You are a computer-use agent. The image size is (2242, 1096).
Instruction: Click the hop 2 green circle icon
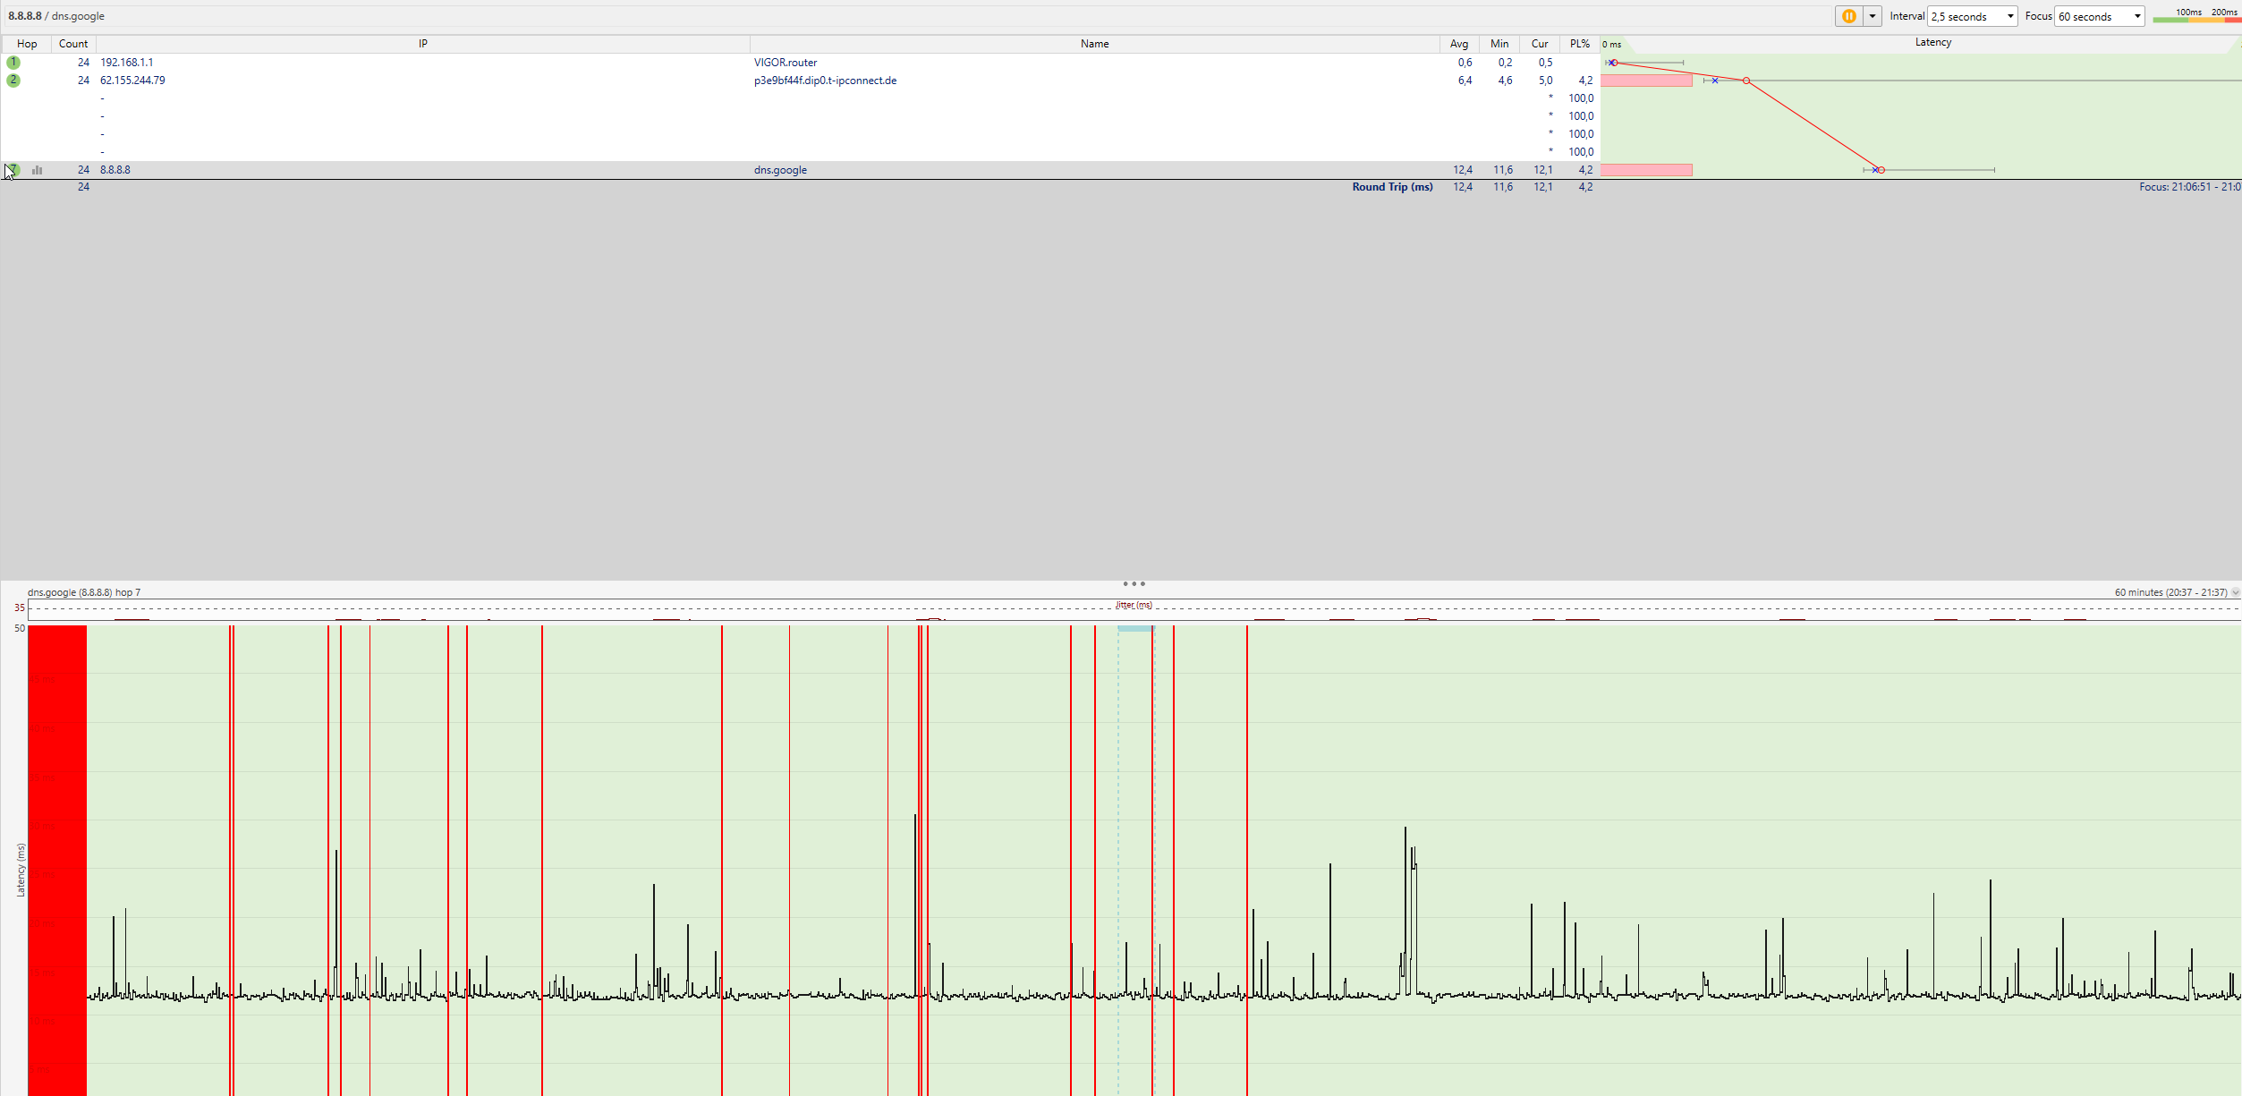pyautogui.click(x=13, y=81)
